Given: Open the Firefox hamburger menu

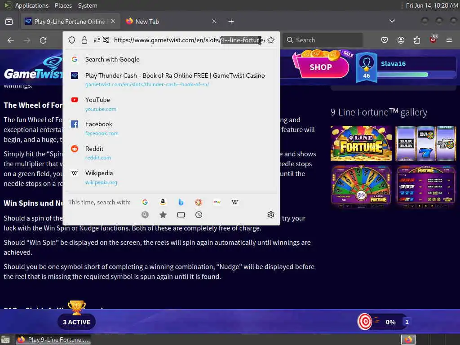Looking at the screenshot, I should point(449,40).
